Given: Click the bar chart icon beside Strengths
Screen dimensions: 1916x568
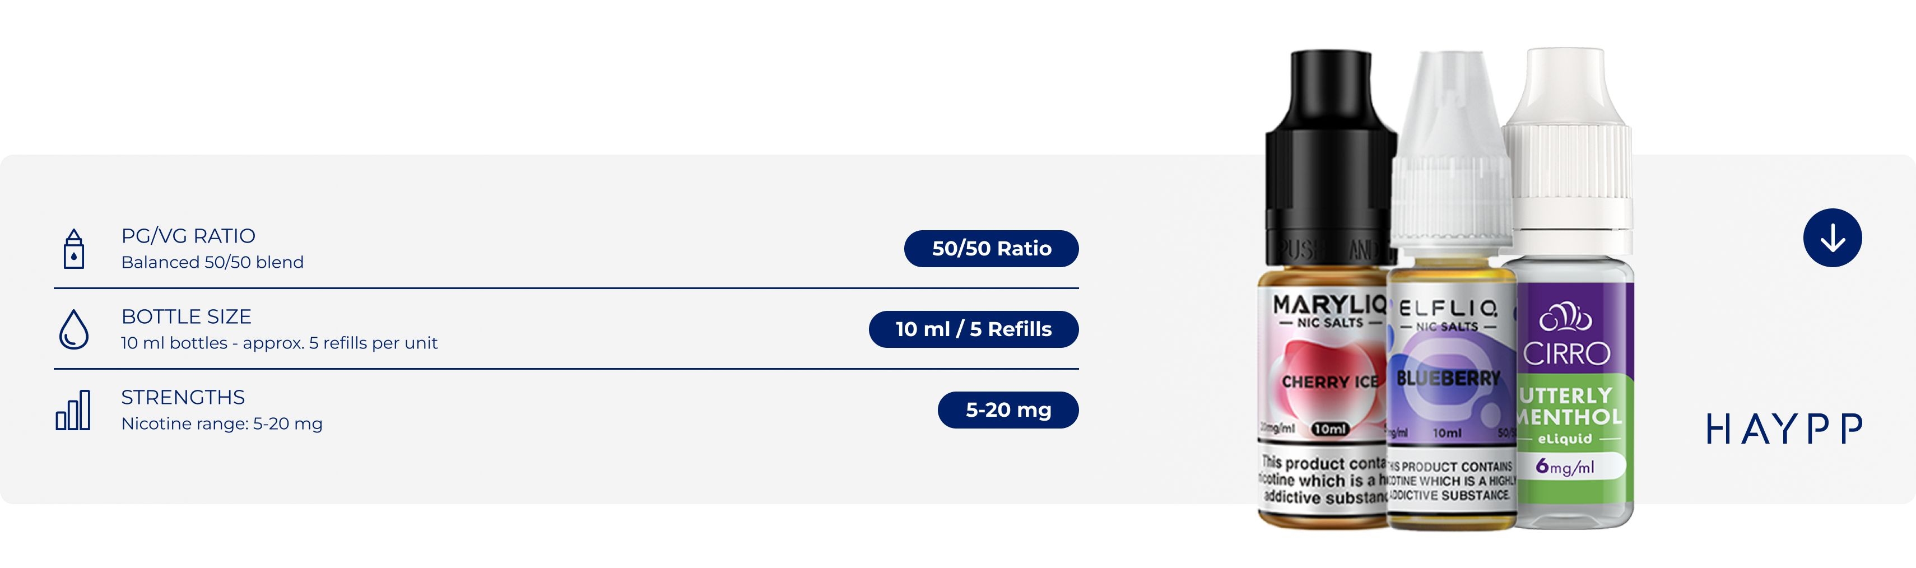Looking at the screenshot, I should tap(73, 409).
